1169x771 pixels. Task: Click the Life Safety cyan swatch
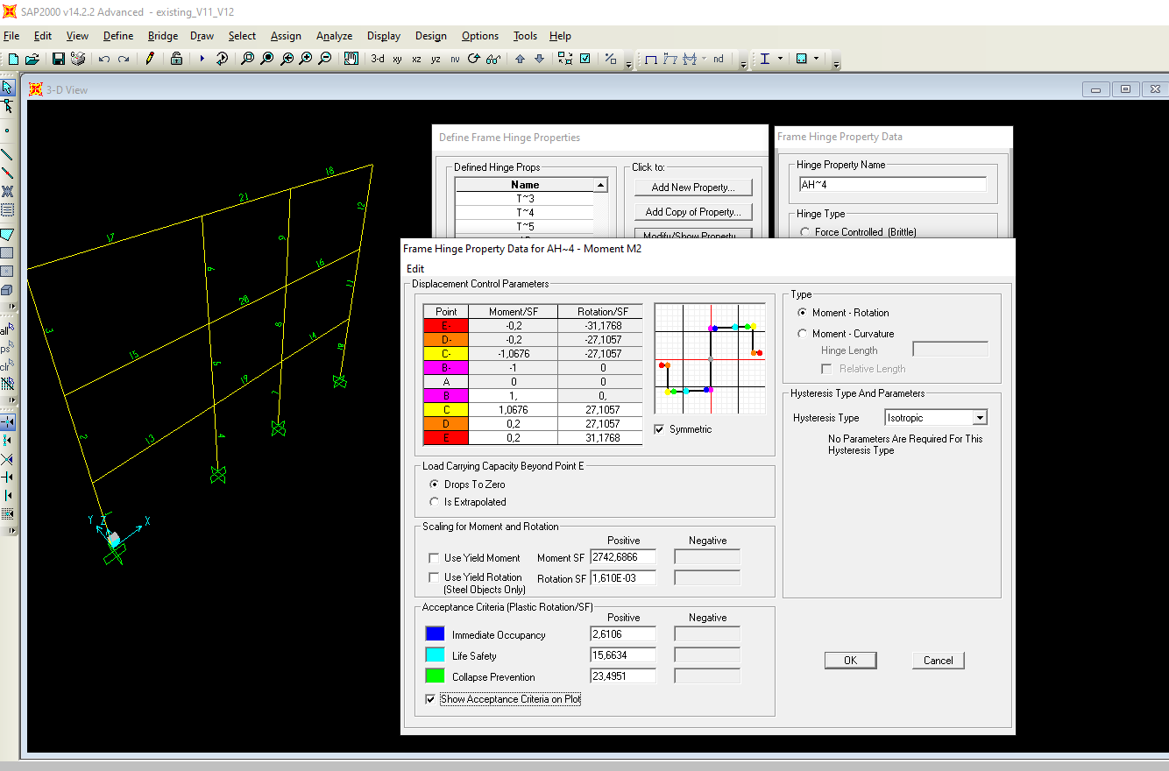point(435,655)
